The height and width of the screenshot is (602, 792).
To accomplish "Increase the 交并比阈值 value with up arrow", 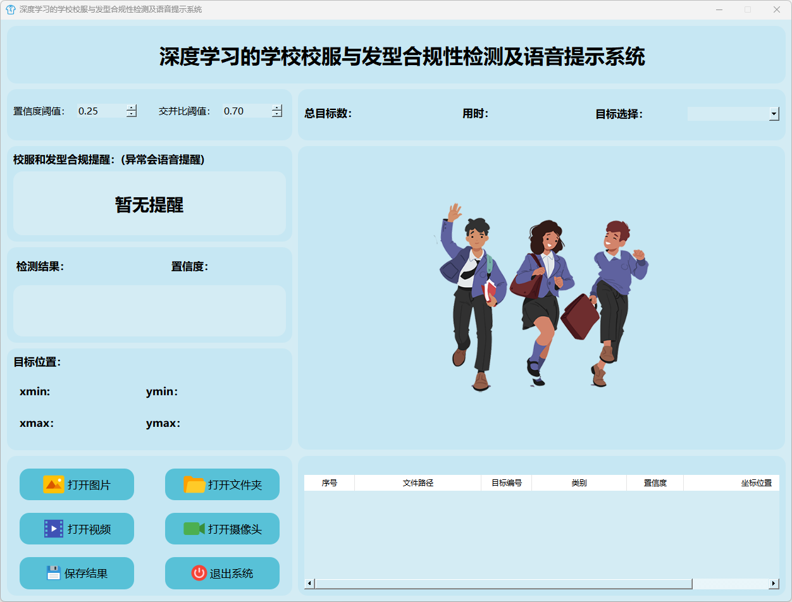I will point(277,107).
